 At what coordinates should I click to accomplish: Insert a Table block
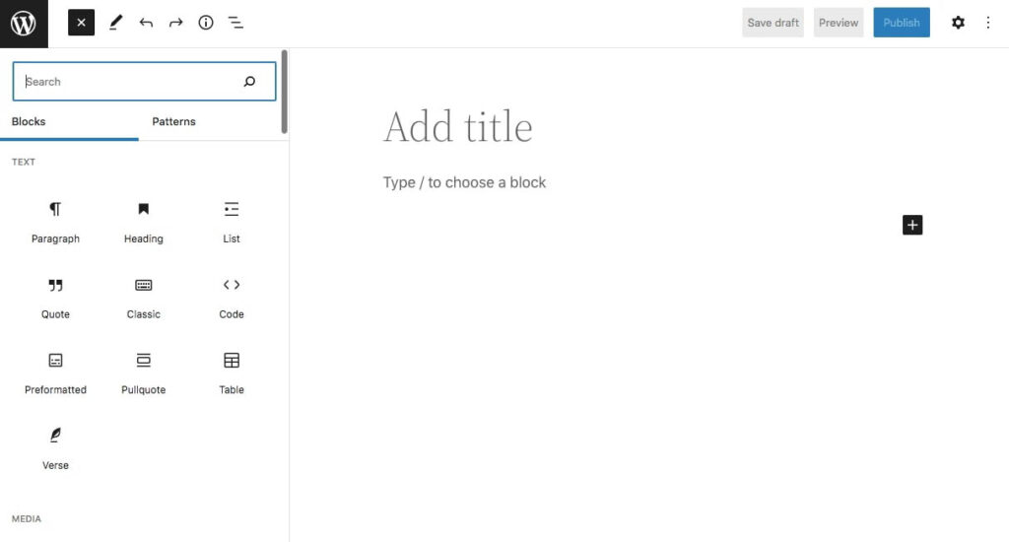pos(232,372)
